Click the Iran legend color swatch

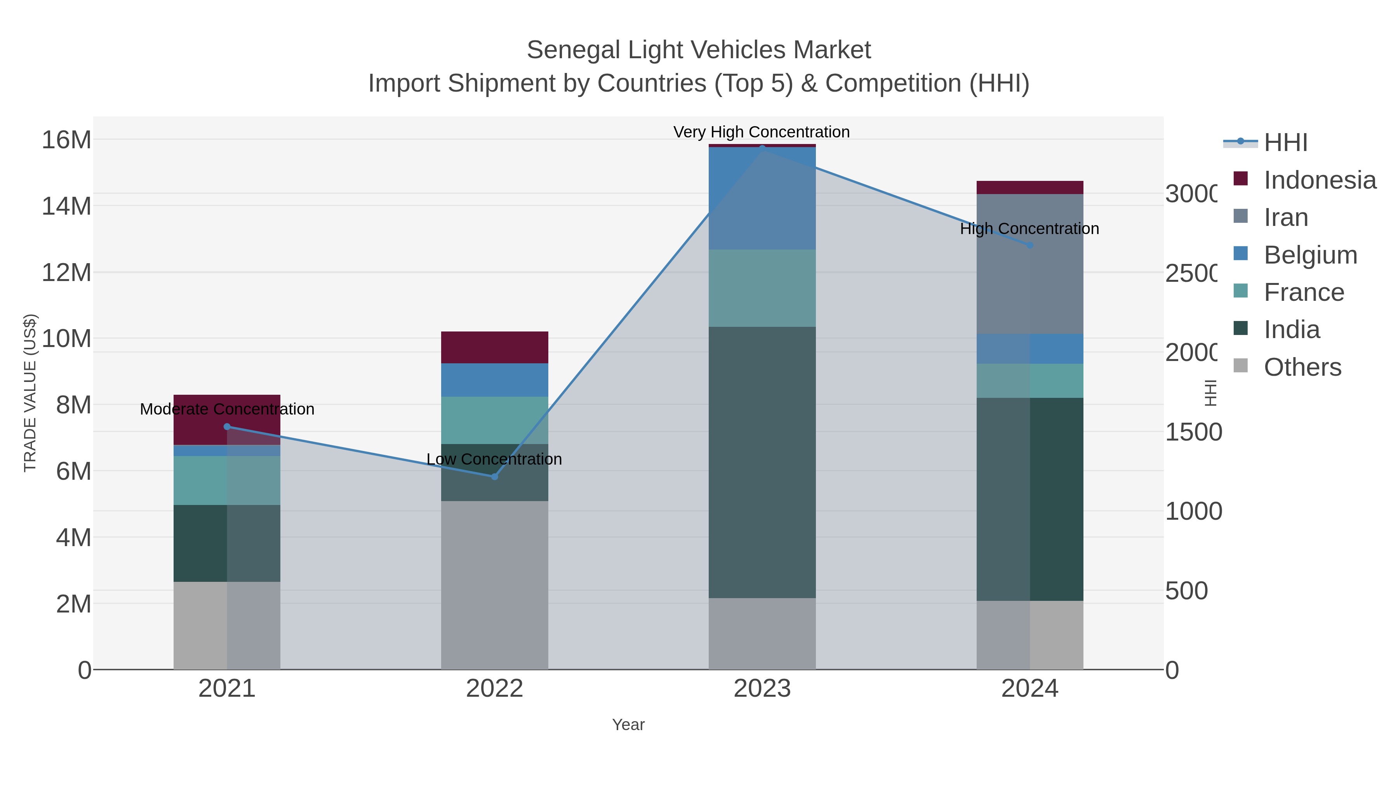coord(1240,216)
